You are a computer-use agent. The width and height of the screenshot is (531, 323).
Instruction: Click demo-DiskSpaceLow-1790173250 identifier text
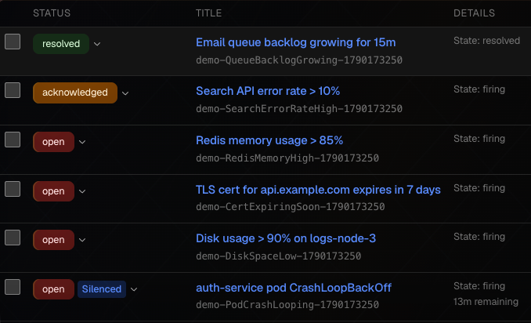278,256
